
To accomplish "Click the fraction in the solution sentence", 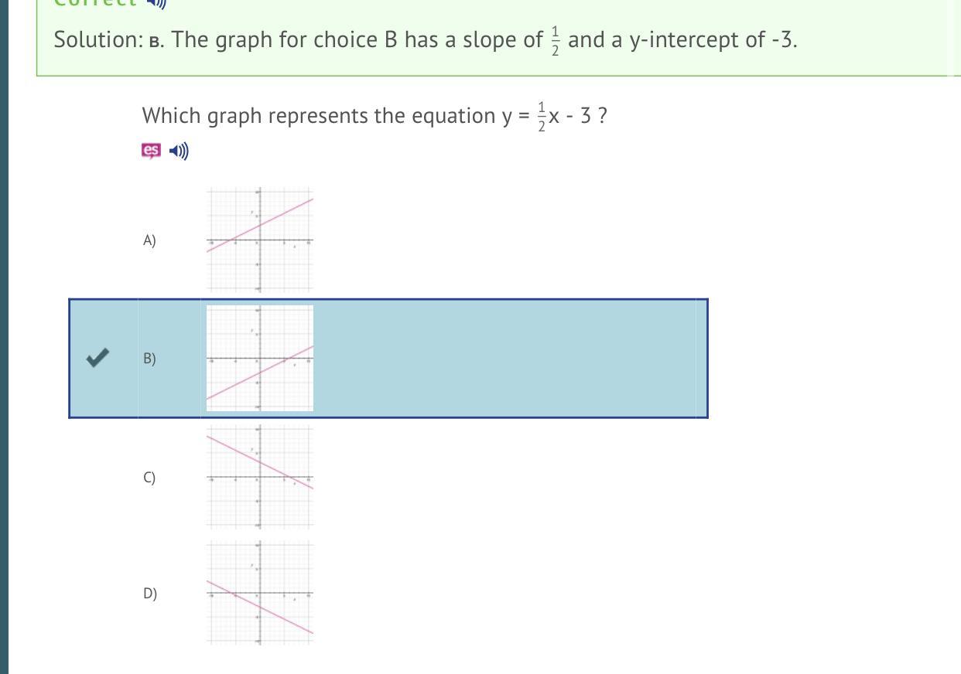I will (555, 40).
